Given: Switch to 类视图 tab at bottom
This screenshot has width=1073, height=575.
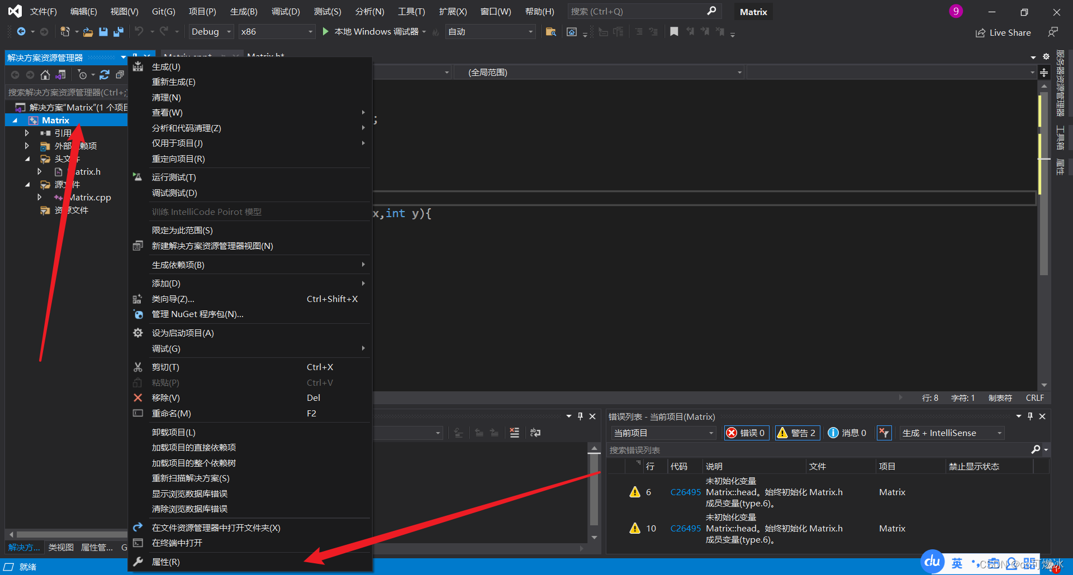Looking at the screenshot, I should pyautogui.click(x=61, y=548).
